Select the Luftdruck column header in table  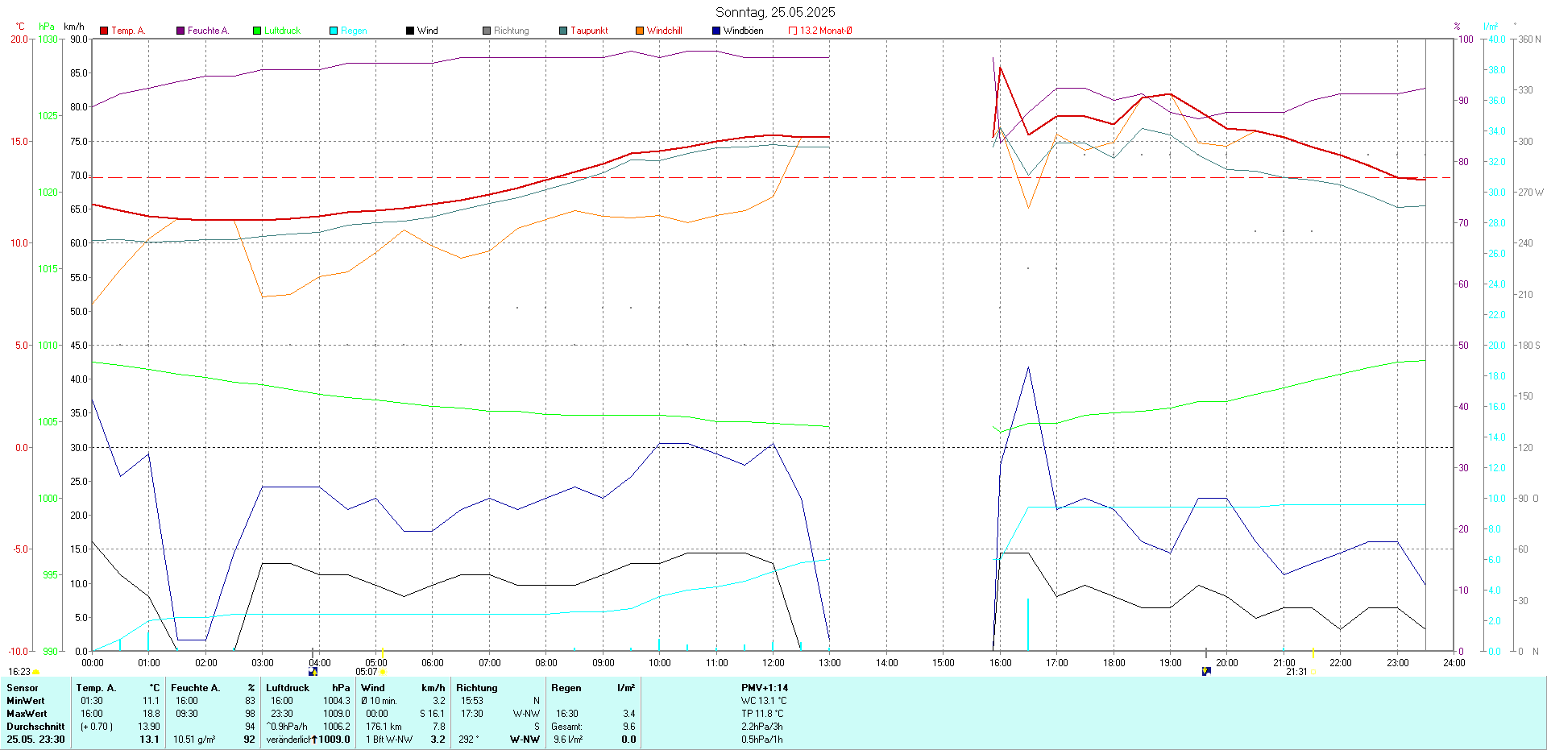pyautogui.click(x=288, y=688)
